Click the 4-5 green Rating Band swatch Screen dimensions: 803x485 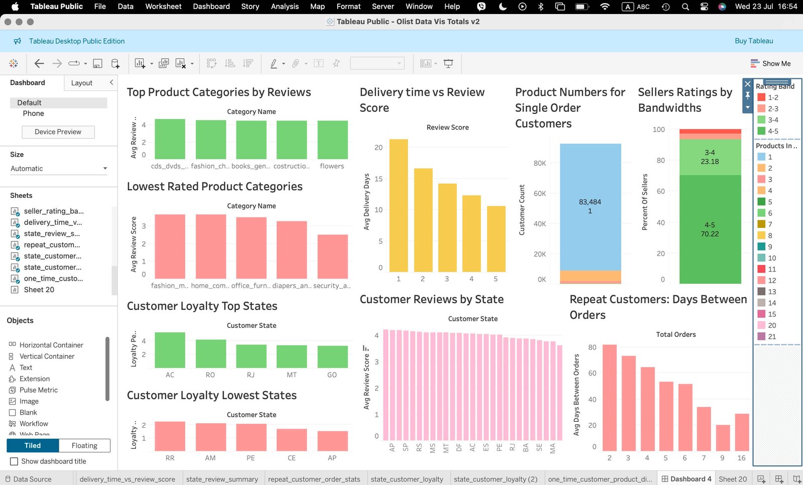pos(761,131)
